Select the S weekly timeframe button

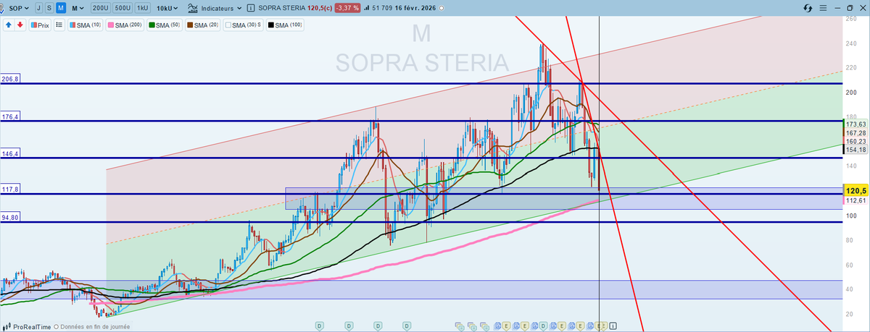[49, 8]
